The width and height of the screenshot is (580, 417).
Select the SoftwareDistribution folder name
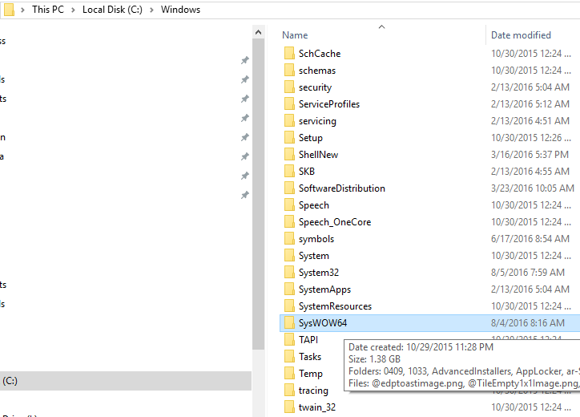(x=342, y=188)
